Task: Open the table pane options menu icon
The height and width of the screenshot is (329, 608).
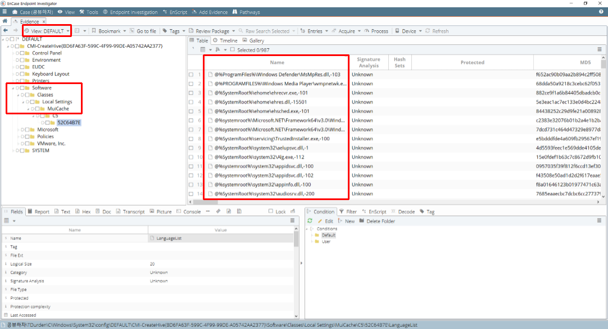Action: 600,50
